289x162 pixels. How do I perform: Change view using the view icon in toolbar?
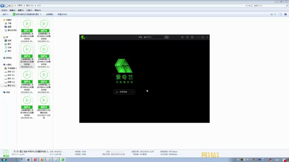[x=272, y=14]
